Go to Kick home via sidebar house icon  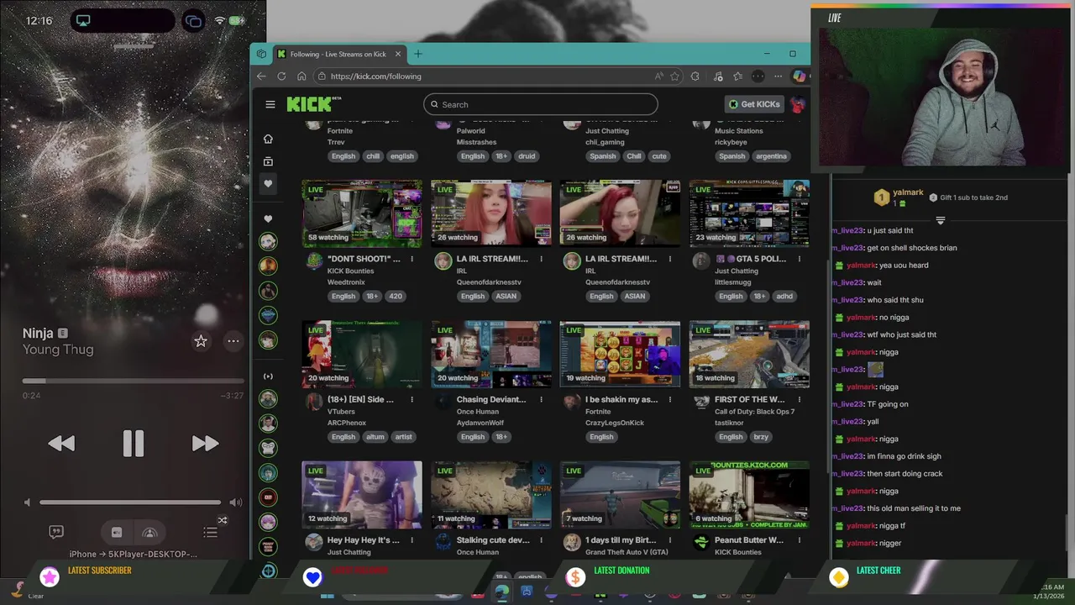[x=268, y=139]
